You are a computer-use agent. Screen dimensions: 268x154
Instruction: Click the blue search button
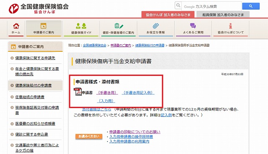click(x=251, y=6)
